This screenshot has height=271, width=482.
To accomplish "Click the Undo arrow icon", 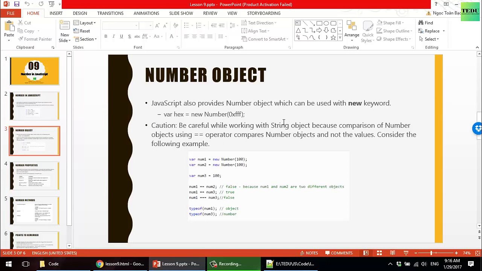I will click(27, 4).
